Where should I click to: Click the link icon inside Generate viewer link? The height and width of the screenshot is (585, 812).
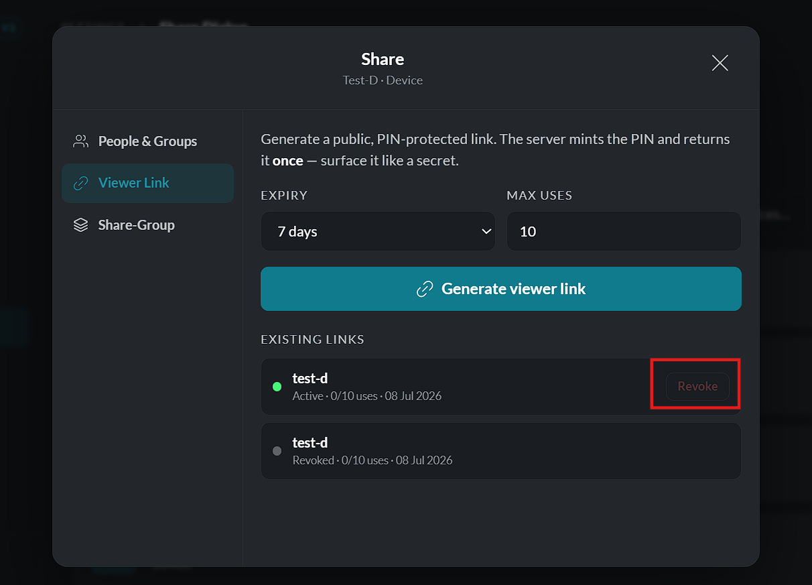(425, 289)
